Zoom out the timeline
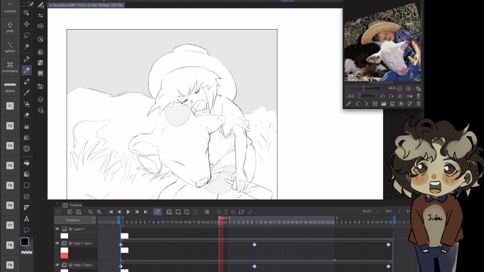 click(90, 212)
